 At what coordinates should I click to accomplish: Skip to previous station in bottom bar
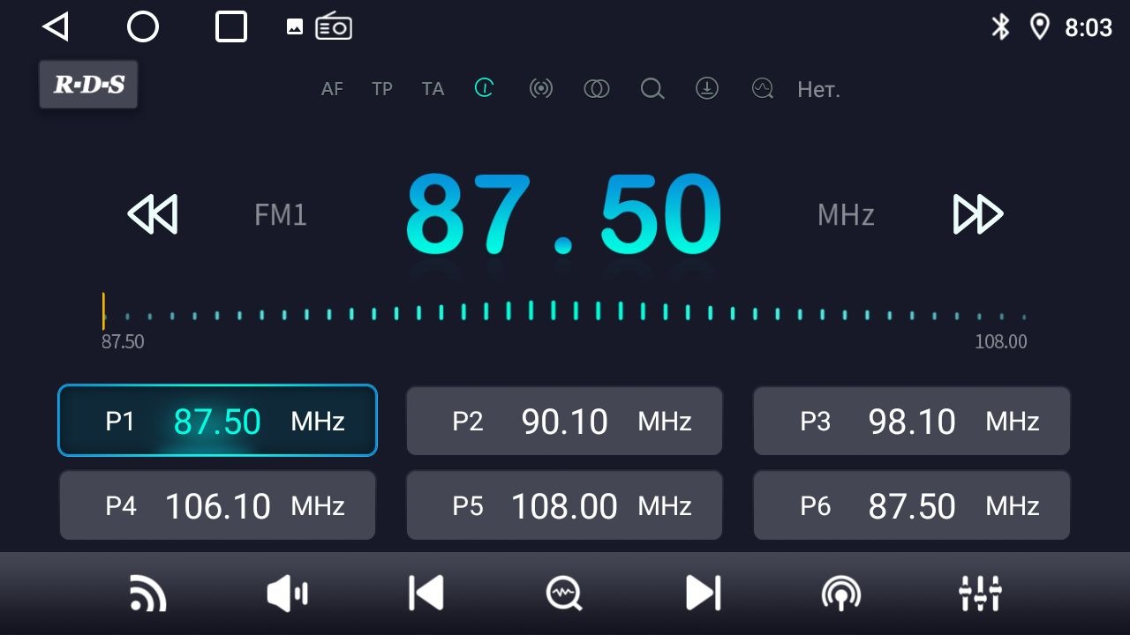pos(426,594)
